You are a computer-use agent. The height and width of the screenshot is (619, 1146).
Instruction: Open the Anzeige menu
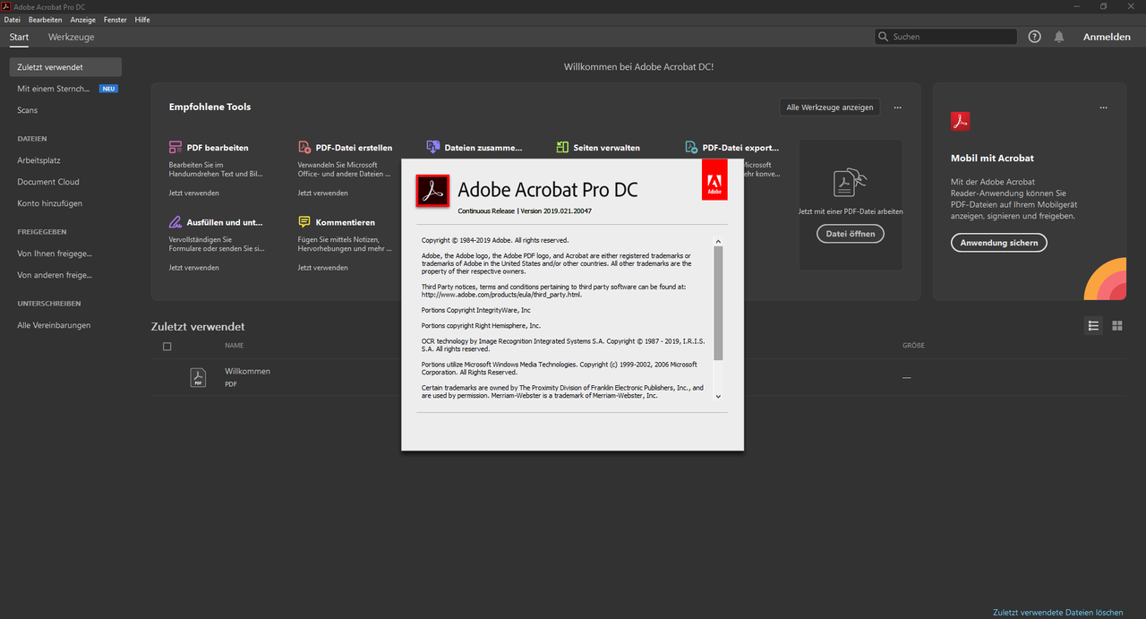click(x=83, y=20)
